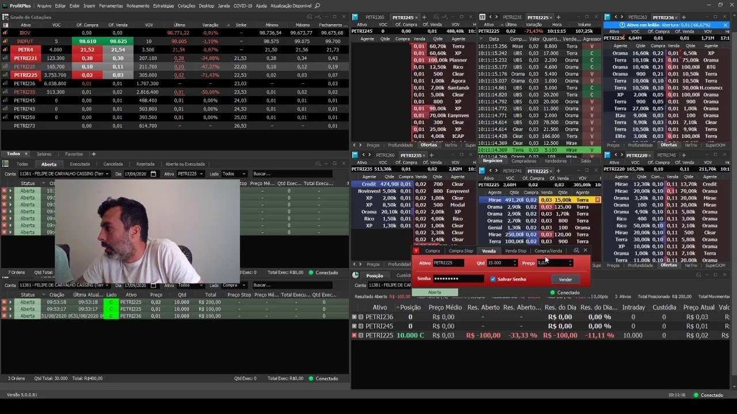
Task: Click ProfitPlus logo in title bar
Action: point(5,6)
